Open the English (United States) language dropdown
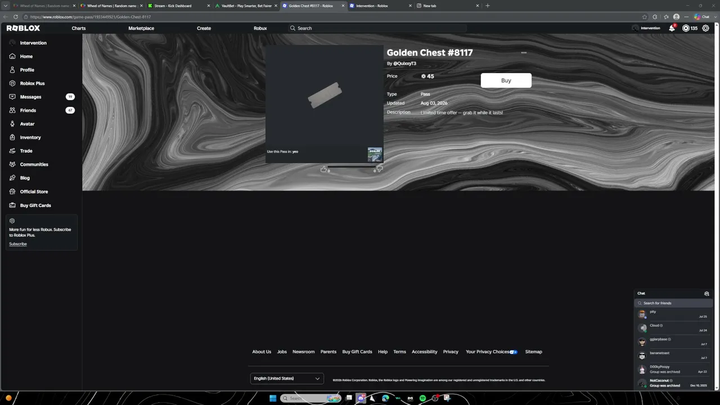This screenshot has height=405, width=720. [x=287, y=379]
